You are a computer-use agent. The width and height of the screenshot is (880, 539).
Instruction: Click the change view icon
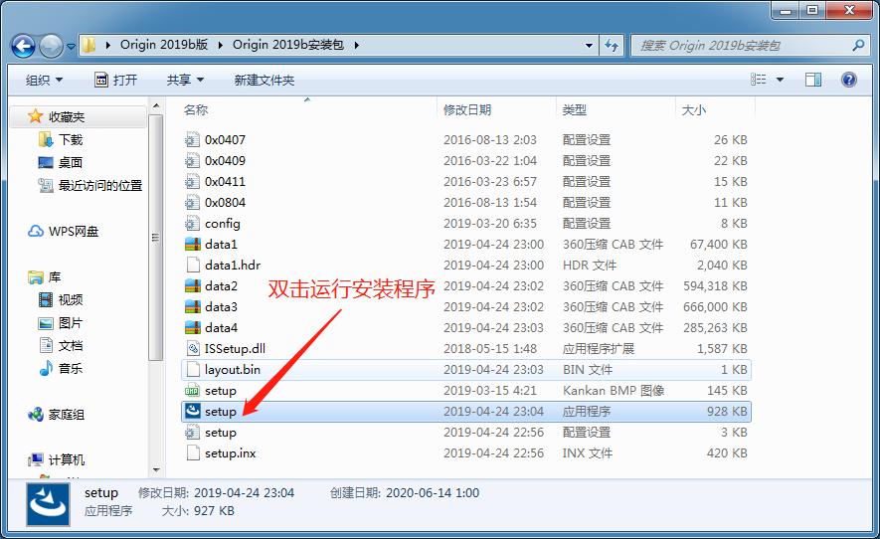pos(759,80)
